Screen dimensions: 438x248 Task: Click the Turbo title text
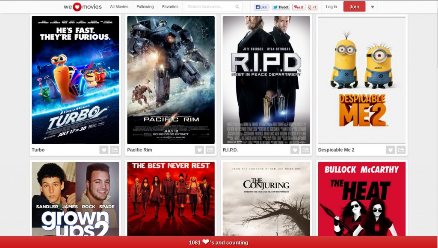(38, 150)
